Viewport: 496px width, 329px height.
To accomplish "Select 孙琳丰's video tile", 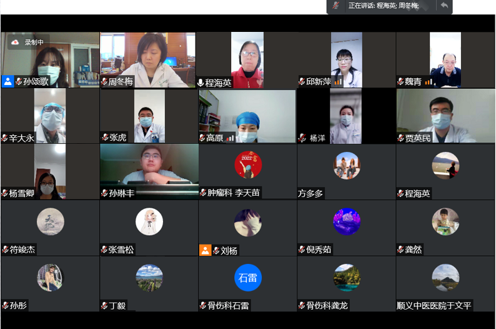I will click(x=149, y=169).
